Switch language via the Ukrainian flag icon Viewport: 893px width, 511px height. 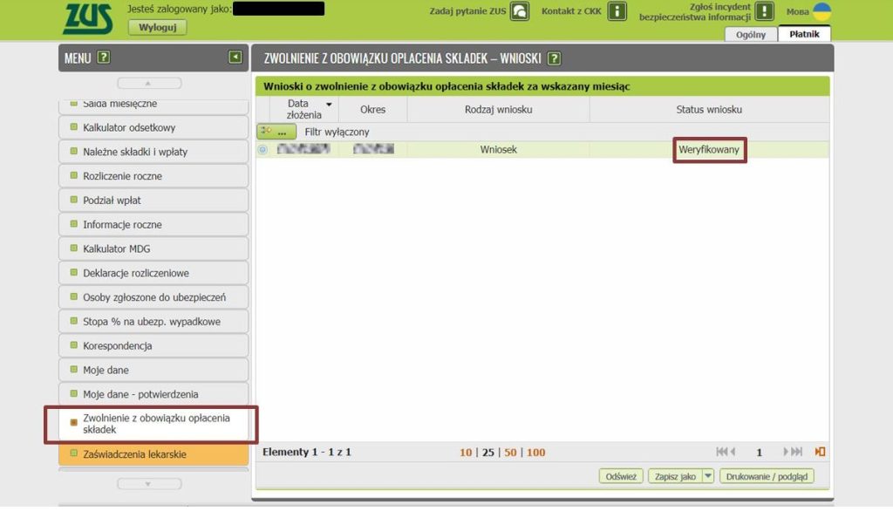[821, 11]
